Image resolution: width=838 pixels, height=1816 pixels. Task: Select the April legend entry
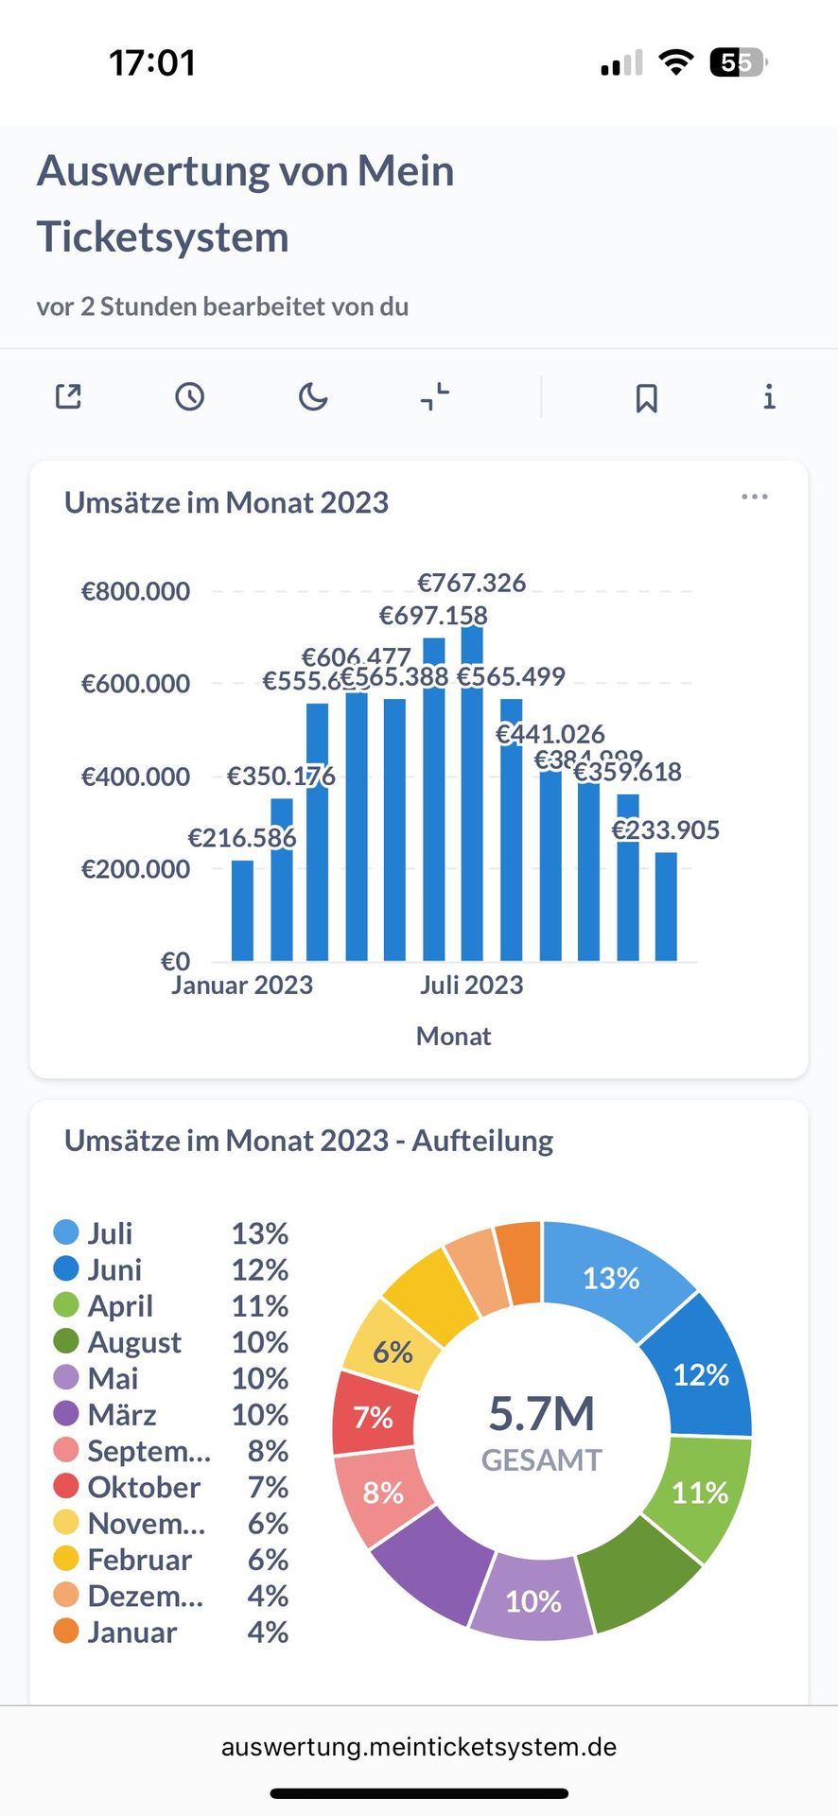(x=120, y=1306)
